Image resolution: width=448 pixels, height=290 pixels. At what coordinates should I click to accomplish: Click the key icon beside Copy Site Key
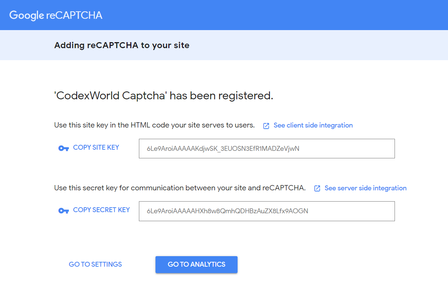(x=63, y=148)
